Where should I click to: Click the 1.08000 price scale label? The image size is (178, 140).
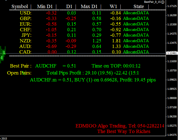pyautogui.click(x=172, y=98)
